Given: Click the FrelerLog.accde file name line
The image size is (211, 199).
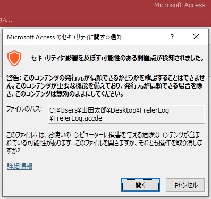Looking at the screenshot, I should [75, 118].
